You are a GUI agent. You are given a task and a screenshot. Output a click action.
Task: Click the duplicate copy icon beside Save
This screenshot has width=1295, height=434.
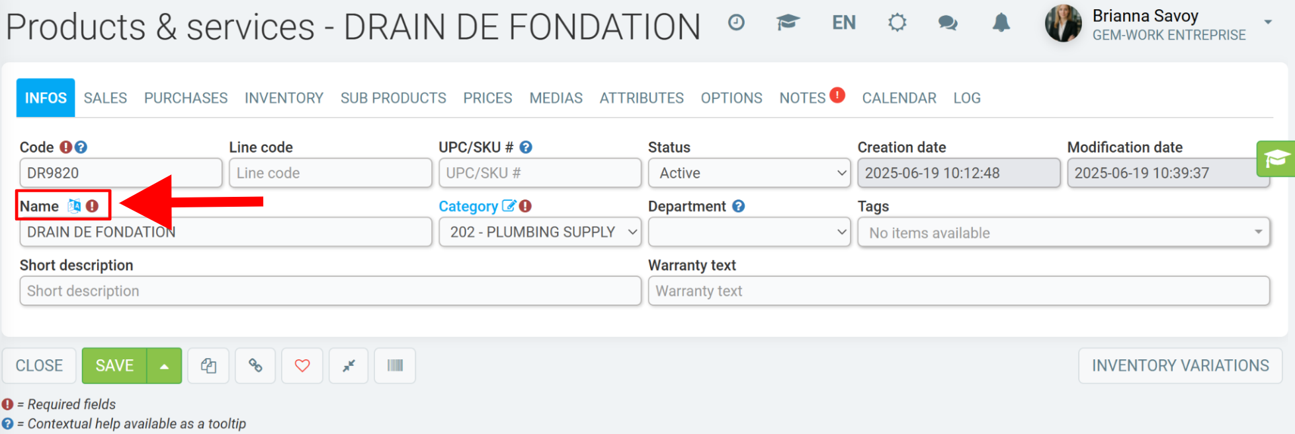(x=208, y=365)
